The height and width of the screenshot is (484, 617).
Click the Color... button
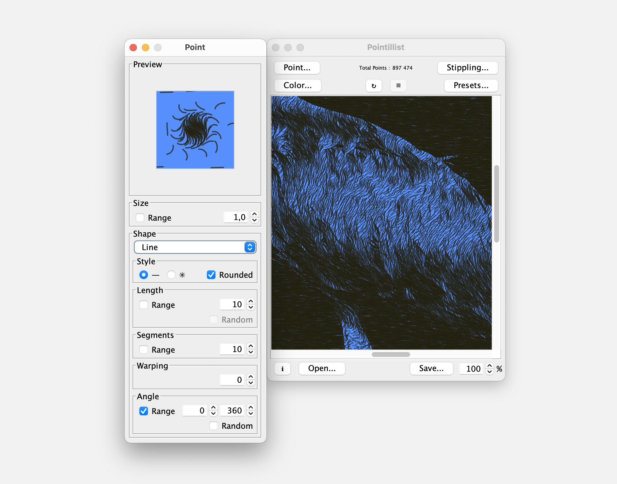click(297, 85)
